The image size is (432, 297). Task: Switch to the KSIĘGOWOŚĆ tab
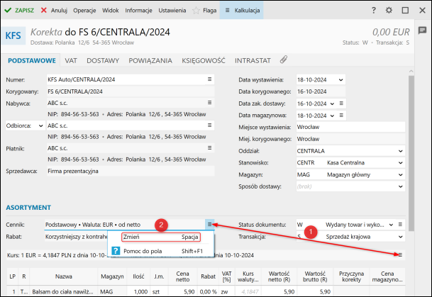coord(204,60)
